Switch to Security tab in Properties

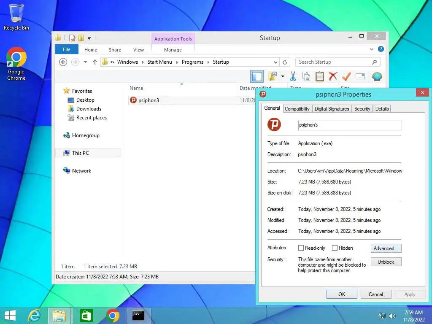point(362,109)
